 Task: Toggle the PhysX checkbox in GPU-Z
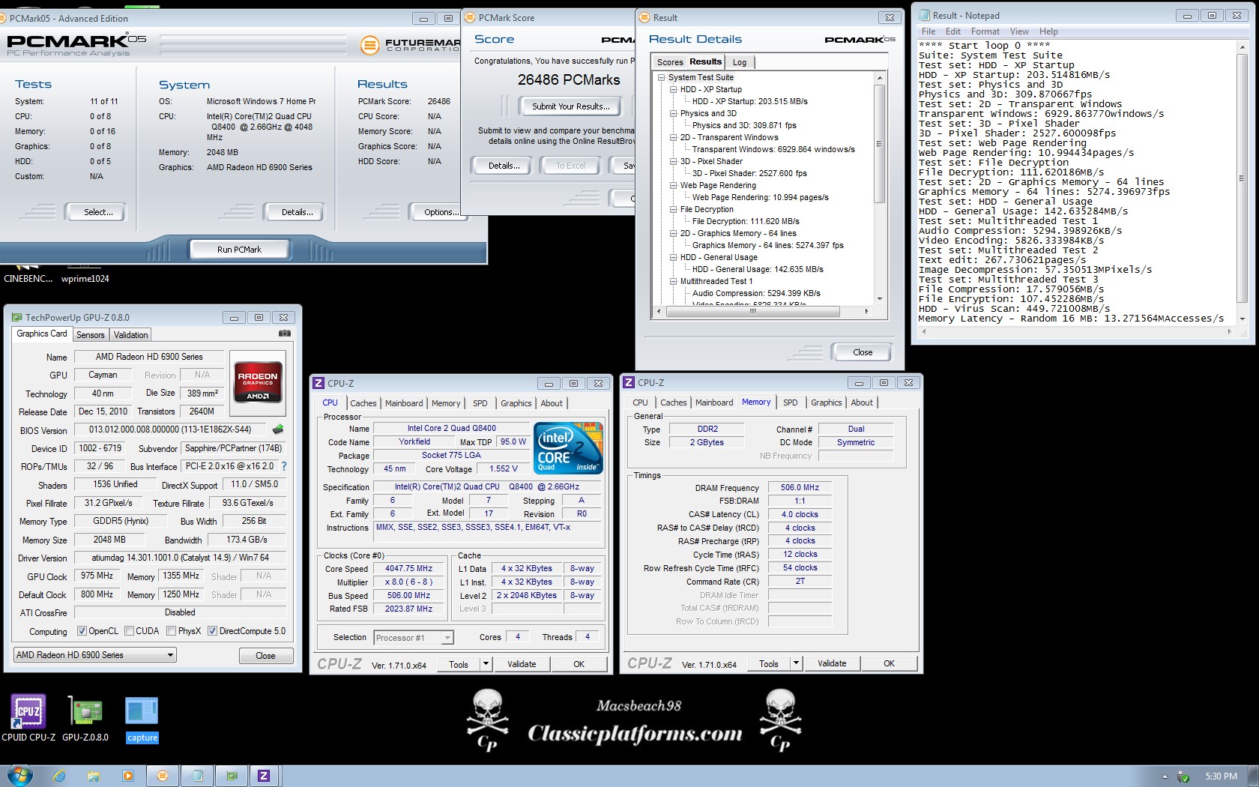click(x=172, y=631)
